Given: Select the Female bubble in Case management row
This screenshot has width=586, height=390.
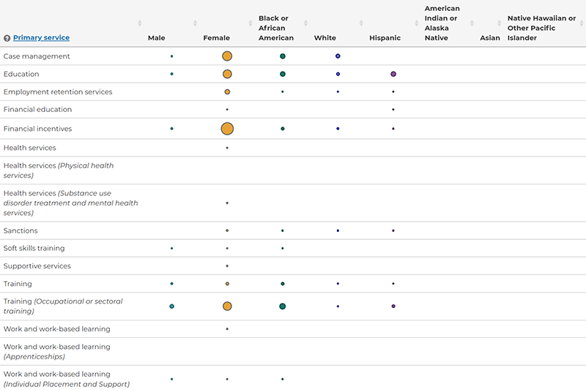Looking at the screenshot, I should coord(227,56).
